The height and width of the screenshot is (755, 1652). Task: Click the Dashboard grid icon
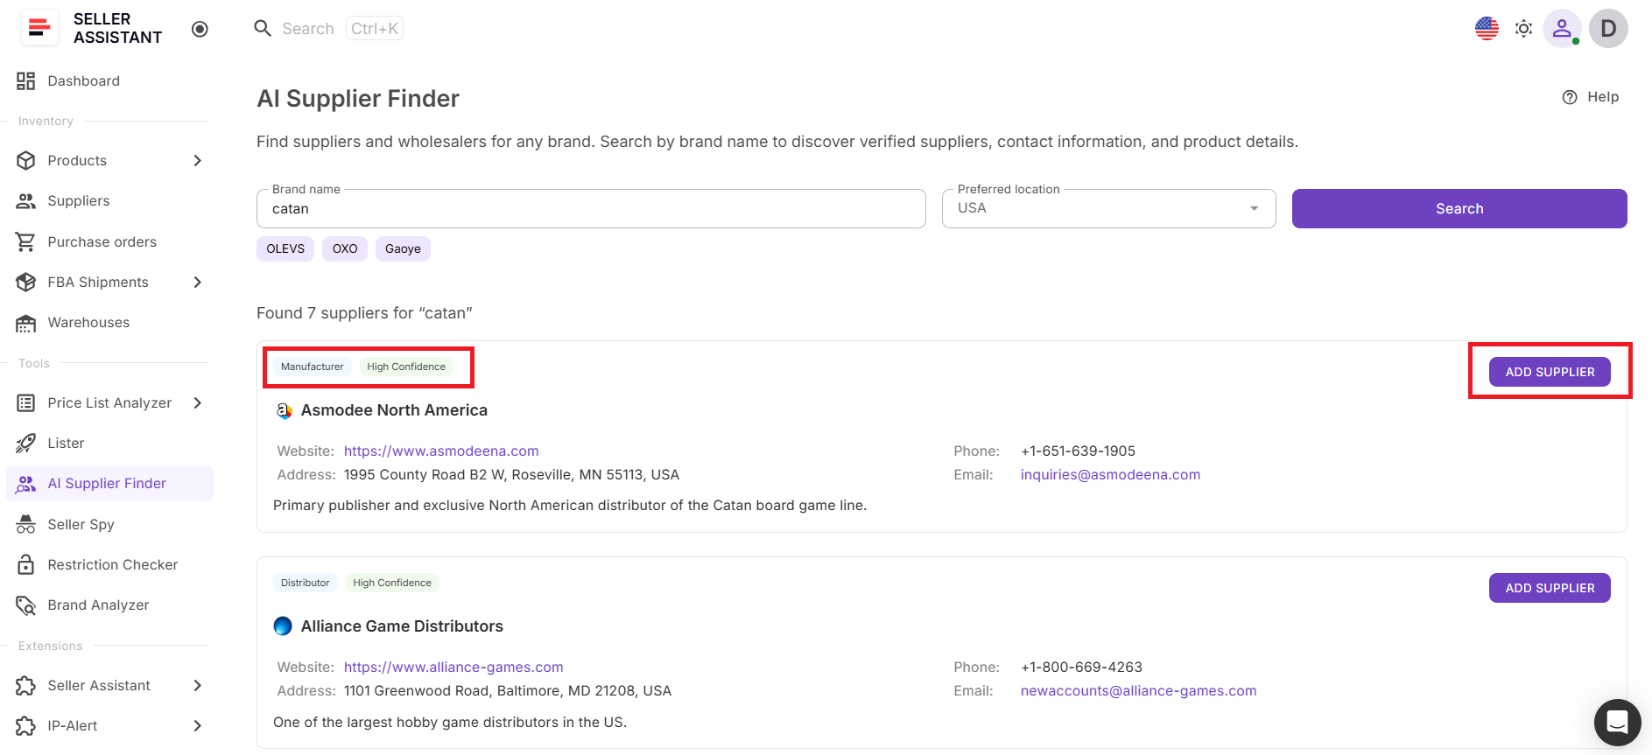pyautogui.click(x=26, y=81)
